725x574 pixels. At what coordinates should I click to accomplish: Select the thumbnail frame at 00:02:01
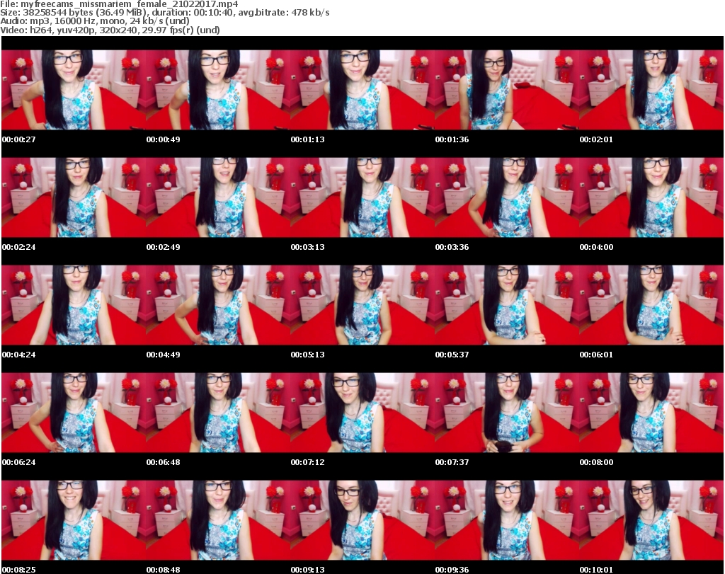tap(651, 90)
